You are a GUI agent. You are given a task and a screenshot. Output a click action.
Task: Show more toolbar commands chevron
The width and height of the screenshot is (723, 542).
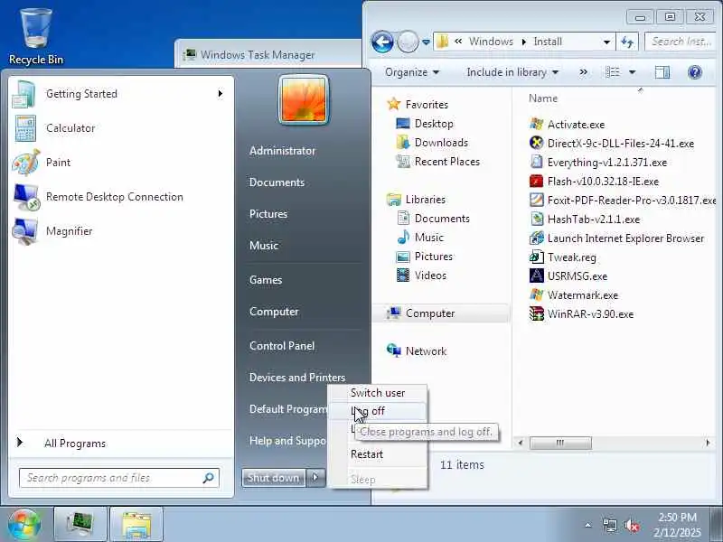click(583, 72)
